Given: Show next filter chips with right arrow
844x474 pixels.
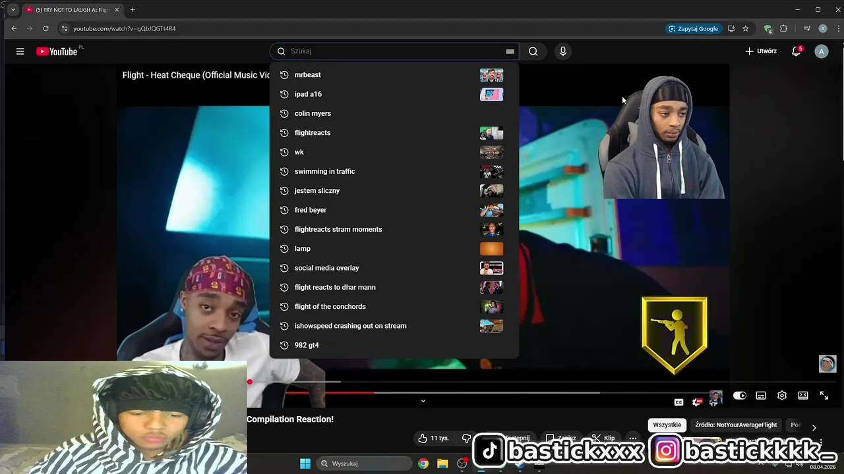Looking at the screenshot, I should click(x=814, y=427).
